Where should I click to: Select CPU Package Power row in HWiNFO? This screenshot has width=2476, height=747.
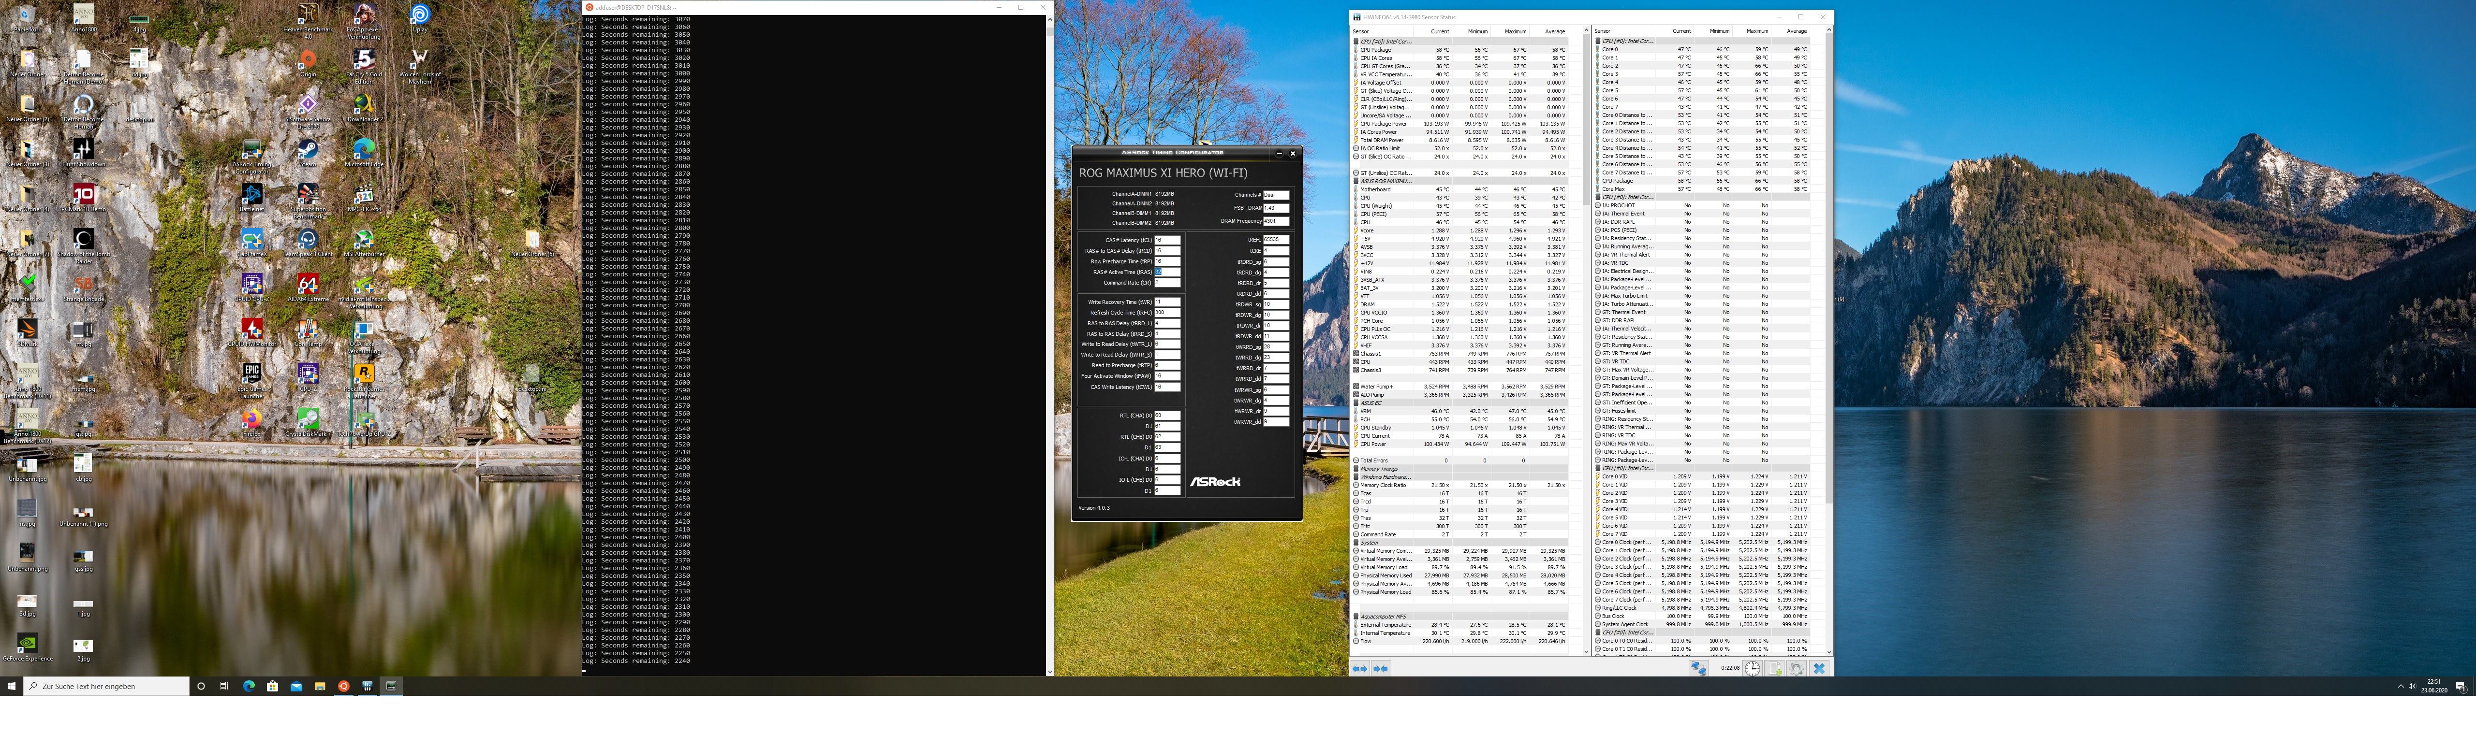1461,124
